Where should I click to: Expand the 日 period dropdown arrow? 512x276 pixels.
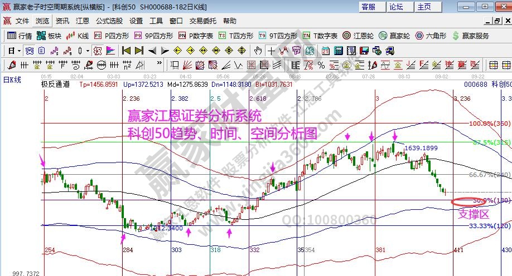click(x=19, y=51)
